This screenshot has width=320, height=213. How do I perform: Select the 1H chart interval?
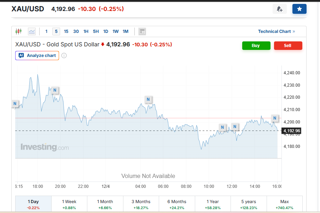tap(86, 31)
